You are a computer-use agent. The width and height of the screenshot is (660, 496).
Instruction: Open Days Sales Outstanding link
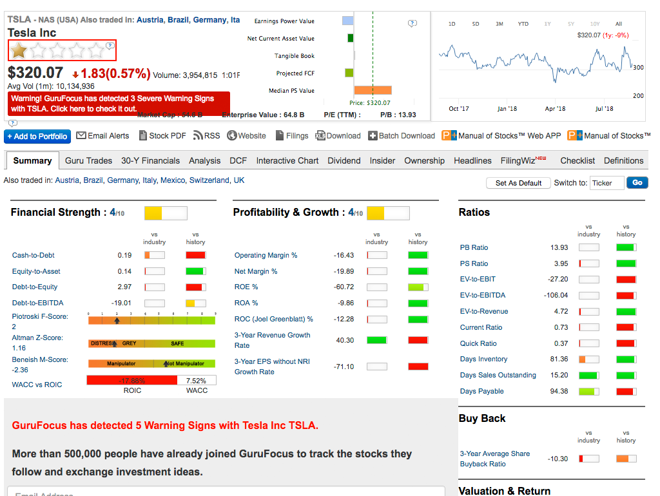[498, 376]
